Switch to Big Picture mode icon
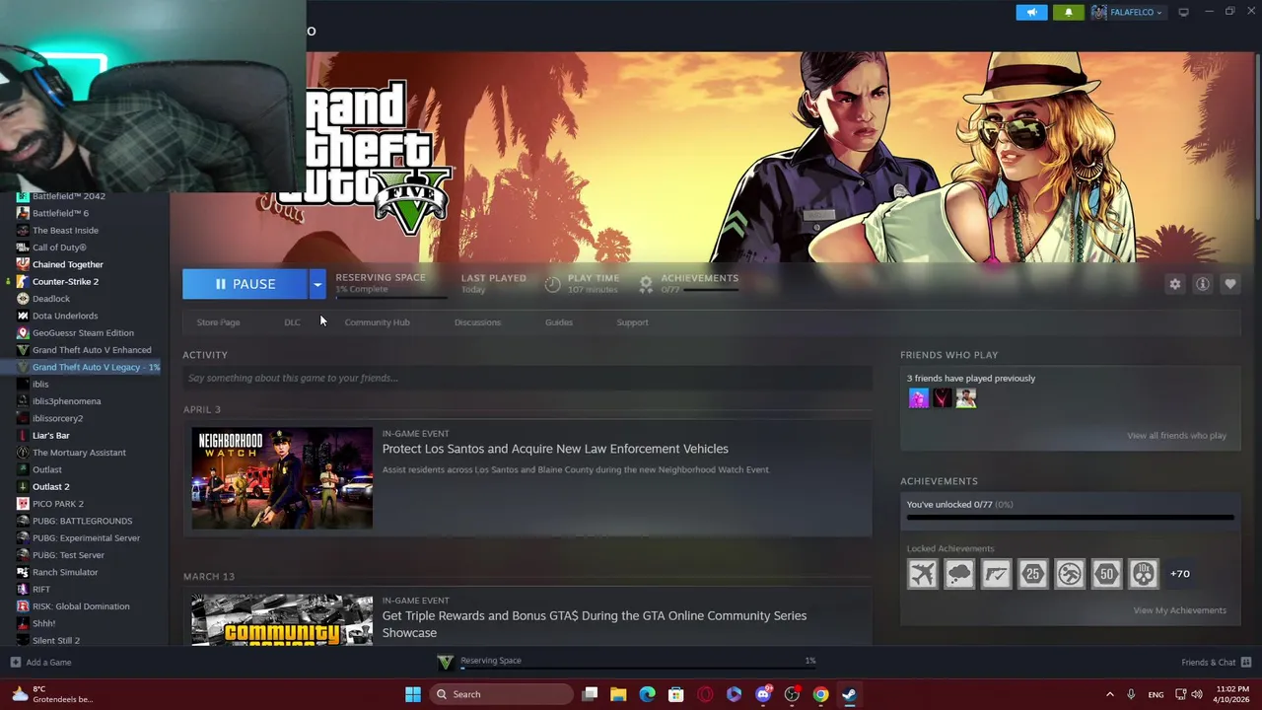This screenshot has width=1262, height=710. tap(1183, 12)
